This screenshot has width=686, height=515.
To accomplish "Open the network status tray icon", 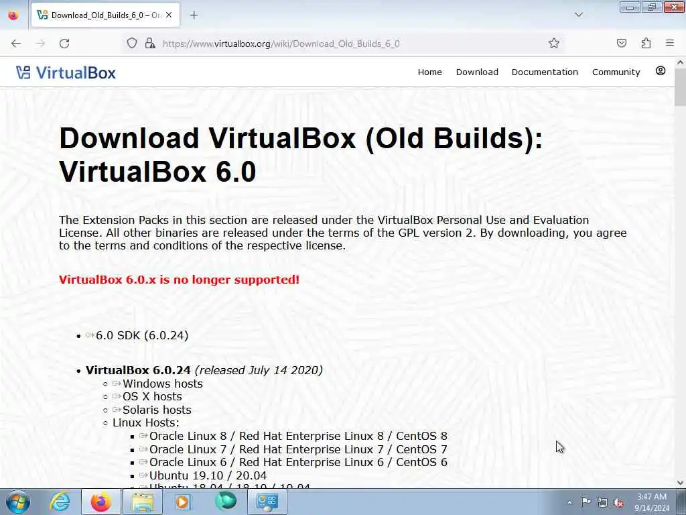I will pos(602,503).
